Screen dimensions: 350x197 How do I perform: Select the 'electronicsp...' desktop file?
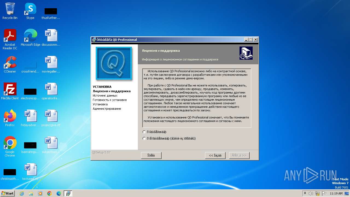pyautogui.click(x=30, y=94)
